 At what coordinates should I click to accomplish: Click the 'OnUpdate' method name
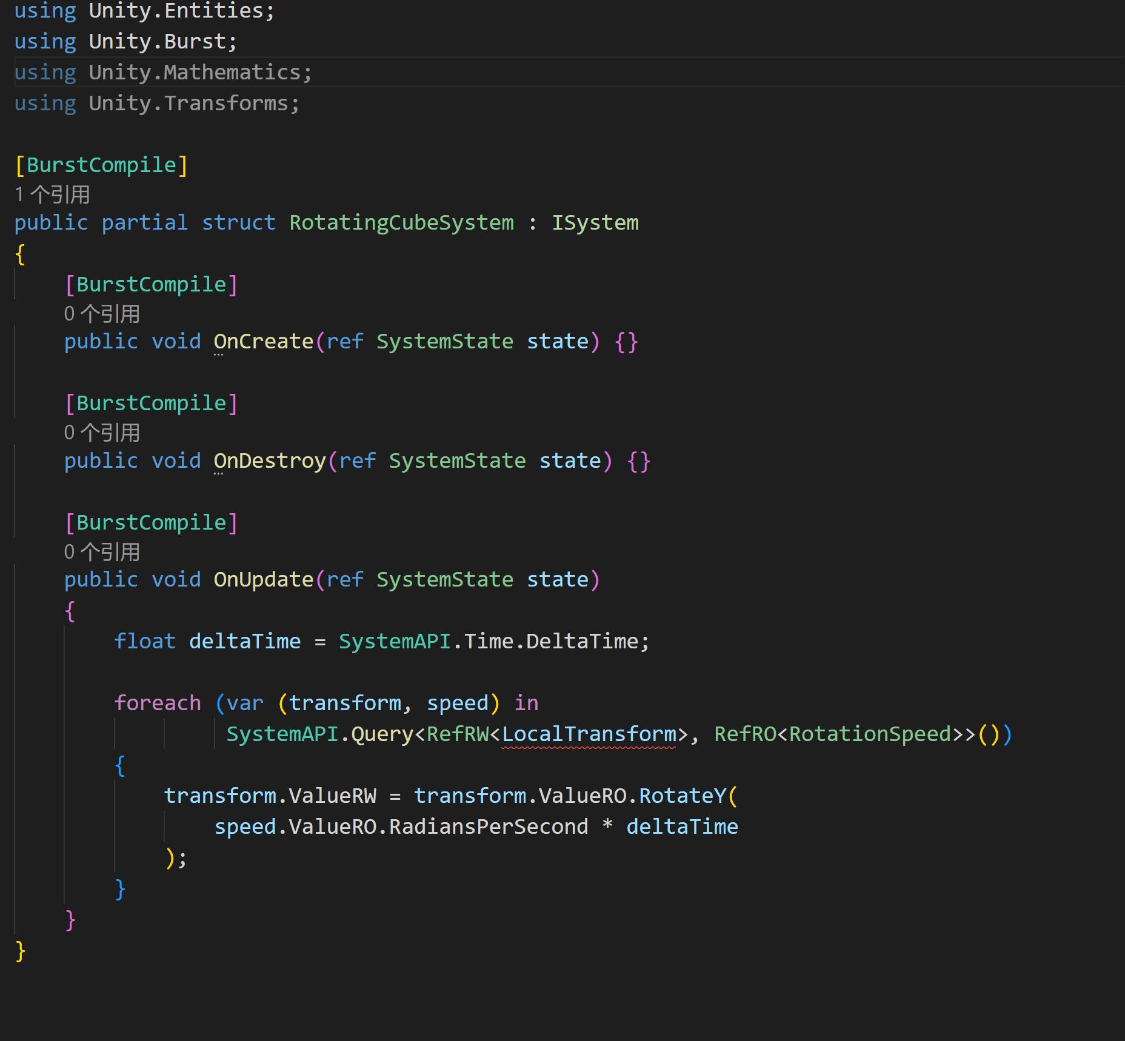coord(264,579)
